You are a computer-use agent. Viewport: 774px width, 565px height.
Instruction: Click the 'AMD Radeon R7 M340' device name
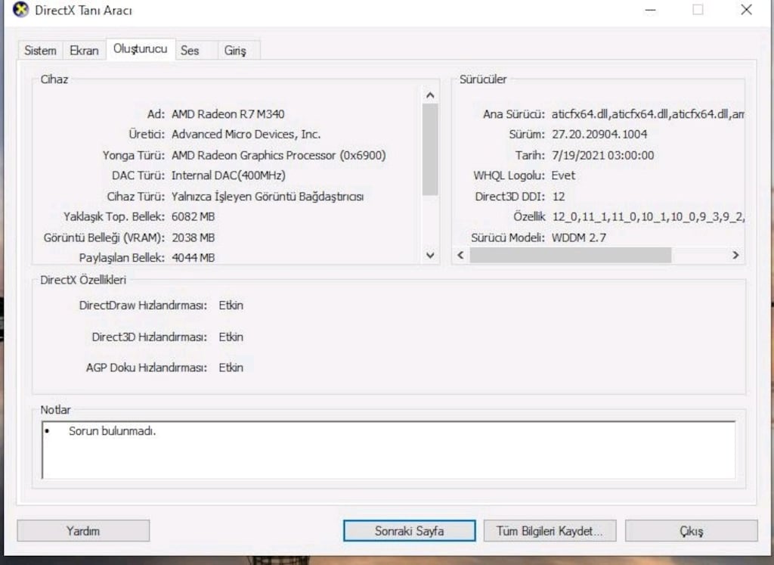click(228, 114)
